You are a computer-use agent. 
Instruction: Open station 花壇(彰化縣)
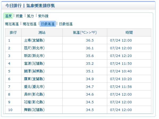tap(34, 102)
